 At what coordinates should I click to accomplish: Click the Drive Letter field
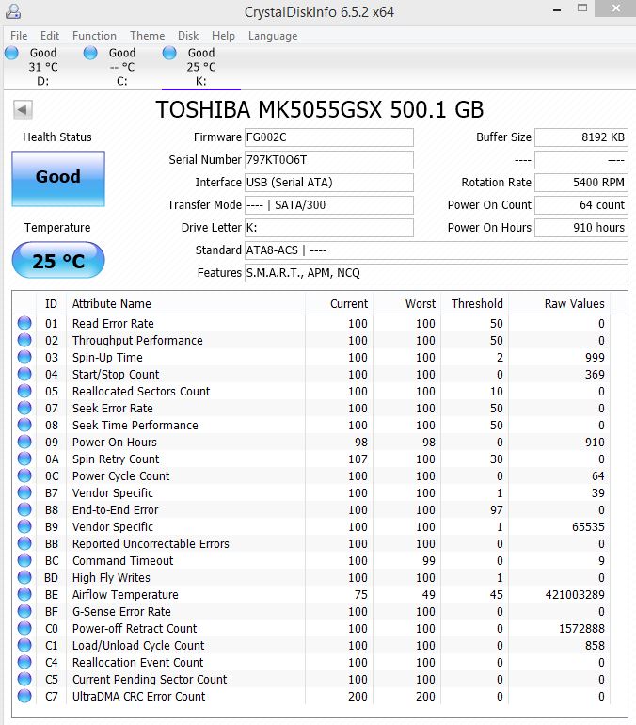pos(329,228)
